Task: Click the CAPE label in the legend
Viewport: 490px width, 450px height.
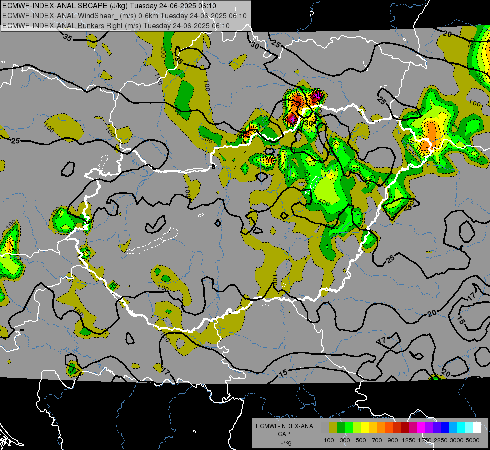Action: [286, 434]
